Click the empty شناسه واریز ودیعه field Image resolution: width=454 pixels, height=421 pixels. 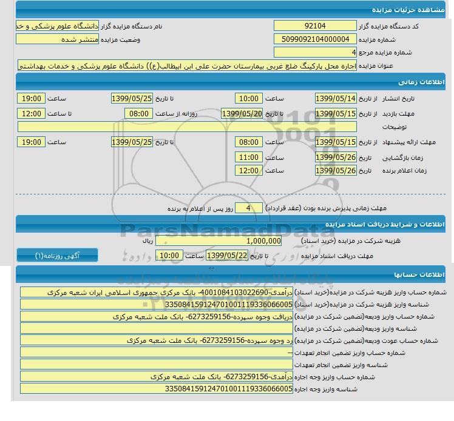157,328
